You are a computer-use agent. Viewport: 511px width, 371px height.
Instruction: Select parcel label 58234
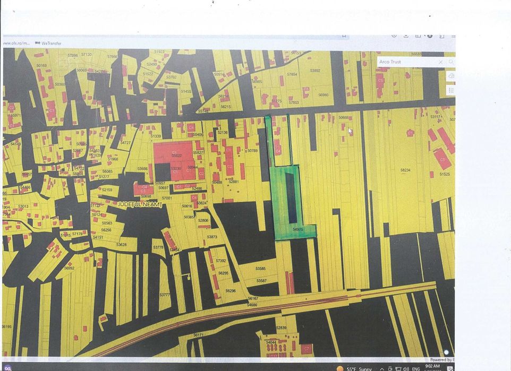click(405, 170)
